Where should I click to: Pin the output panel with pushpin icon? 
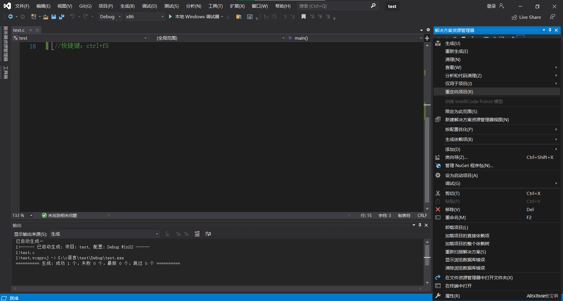pyautogui.click(x=420, y=225)
